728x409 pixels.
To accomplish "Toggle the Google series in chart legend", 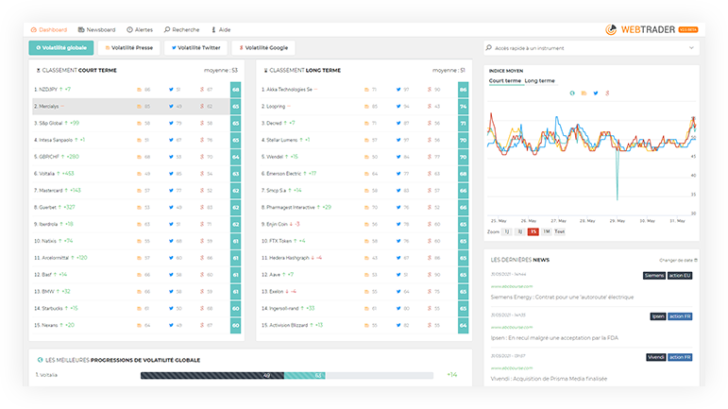I will 607,94.
